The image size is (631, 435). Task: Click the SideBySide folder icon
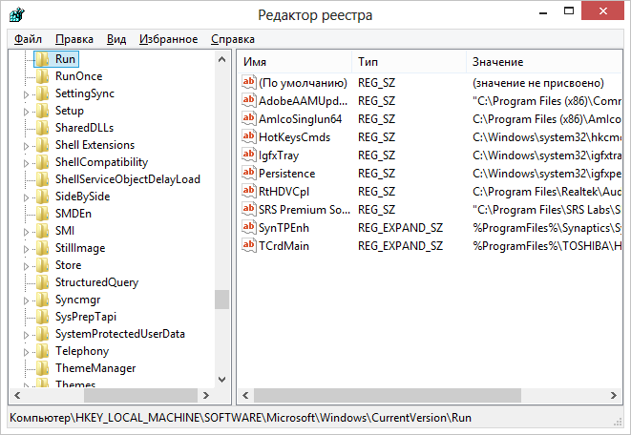[x=42, y=197]
